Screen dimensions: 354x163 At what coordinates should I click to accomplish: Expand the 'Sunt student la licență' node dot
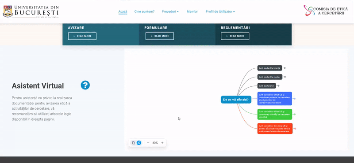point(285,68)
